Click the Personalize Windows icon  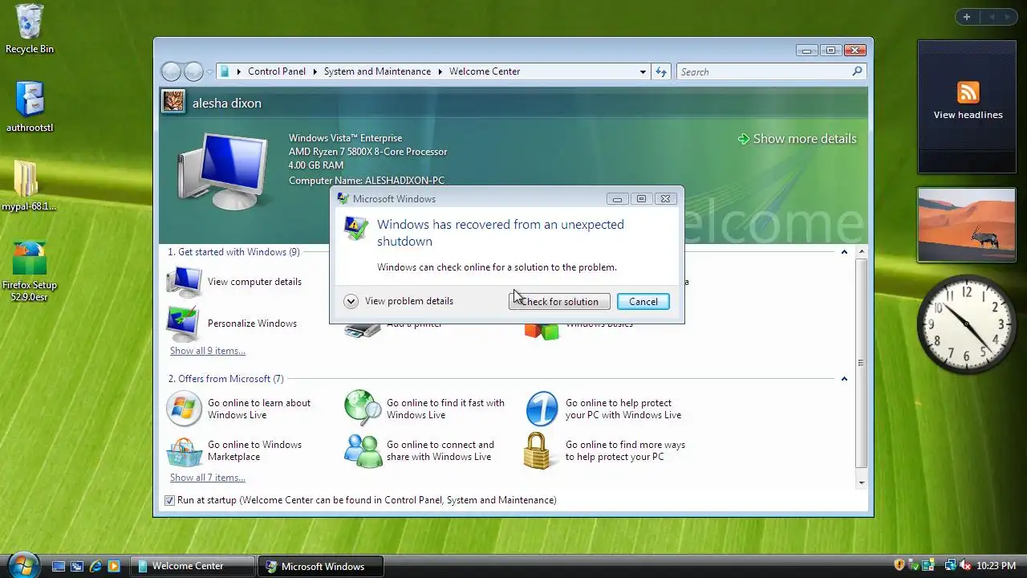pos(183,324)
